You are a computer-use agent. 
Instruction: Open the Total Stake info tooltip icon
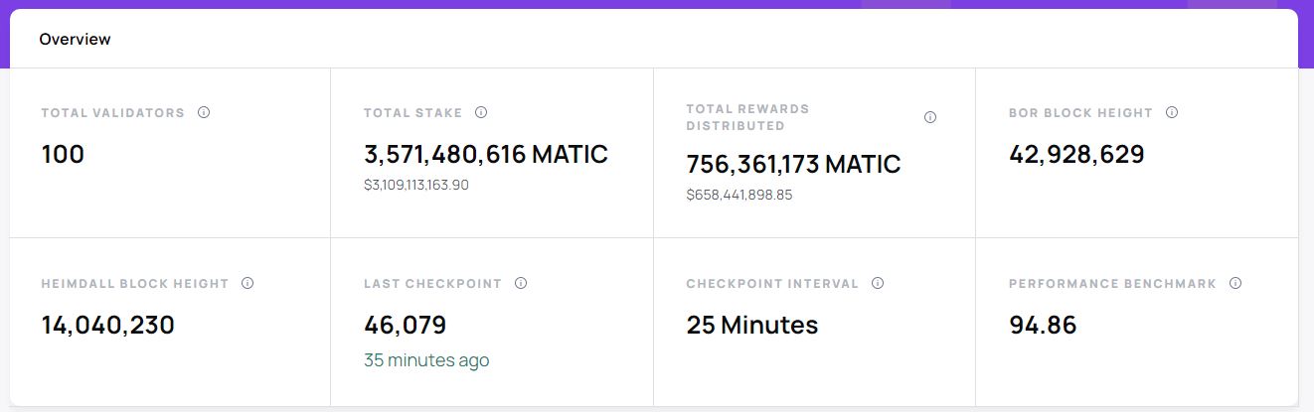pos(481,113)
